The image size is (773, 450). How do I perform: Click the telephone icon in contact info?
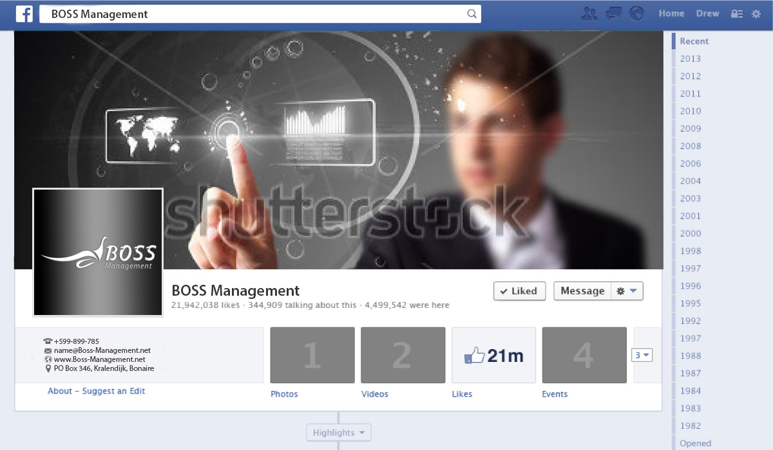pyautogui.click(x=48, y=341)
